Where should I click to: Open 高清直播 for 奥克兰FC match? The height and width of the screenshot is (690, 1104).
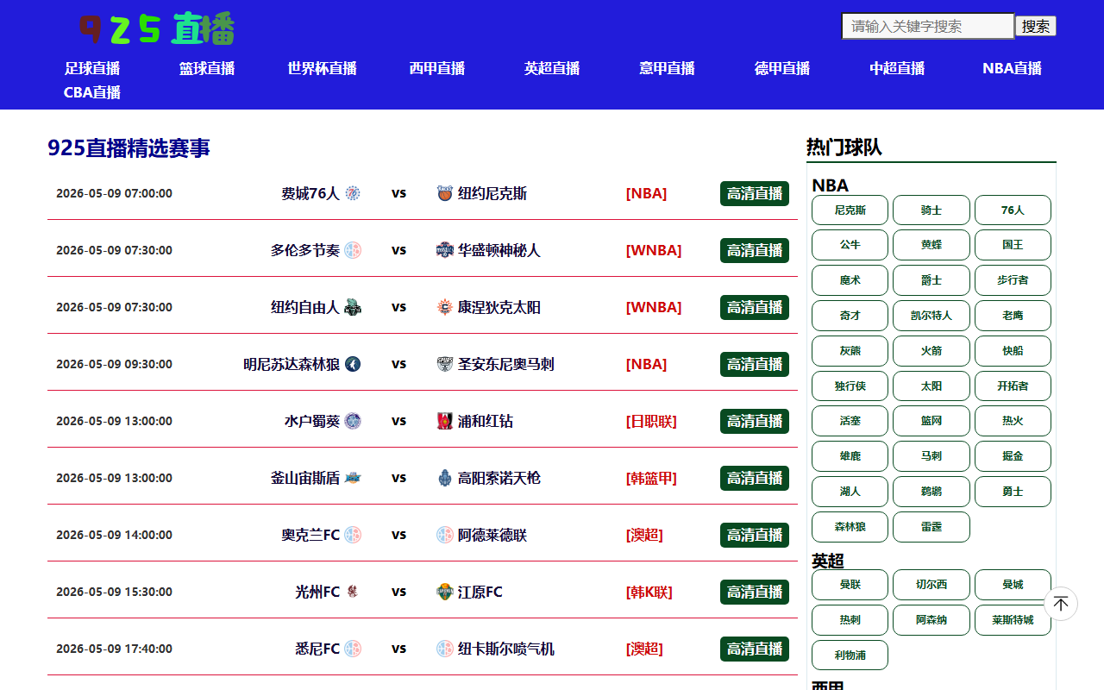coord(755,535)
